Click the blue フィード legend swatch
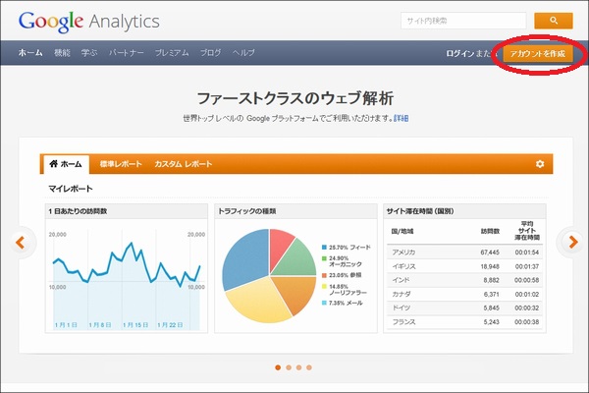Screen dimensions: 589x393 [x=324, y=247]
